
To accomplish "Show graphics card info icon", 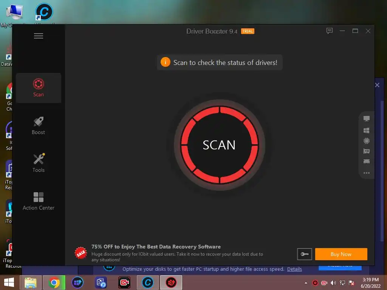I will pos(367,151).
